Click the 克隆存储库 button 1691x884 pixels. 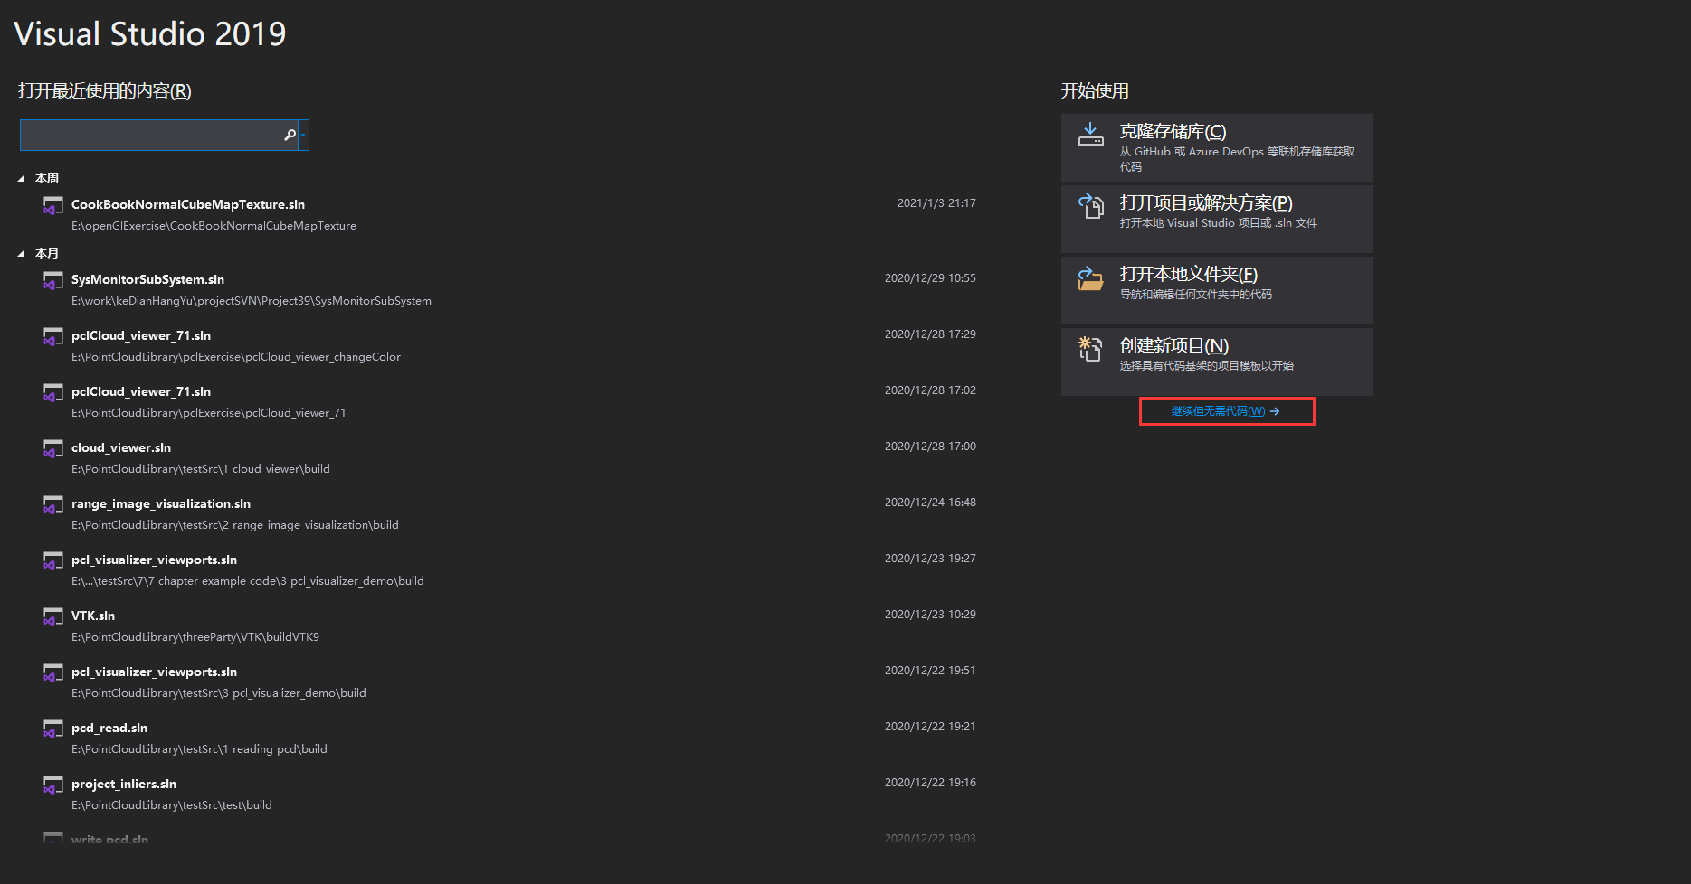click(x=1216, y=146)
